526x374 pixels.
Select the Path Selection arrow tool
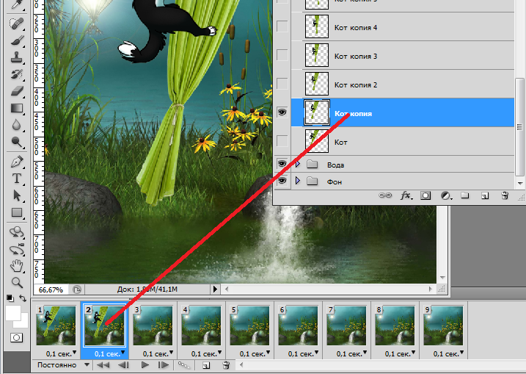[16, 195]
